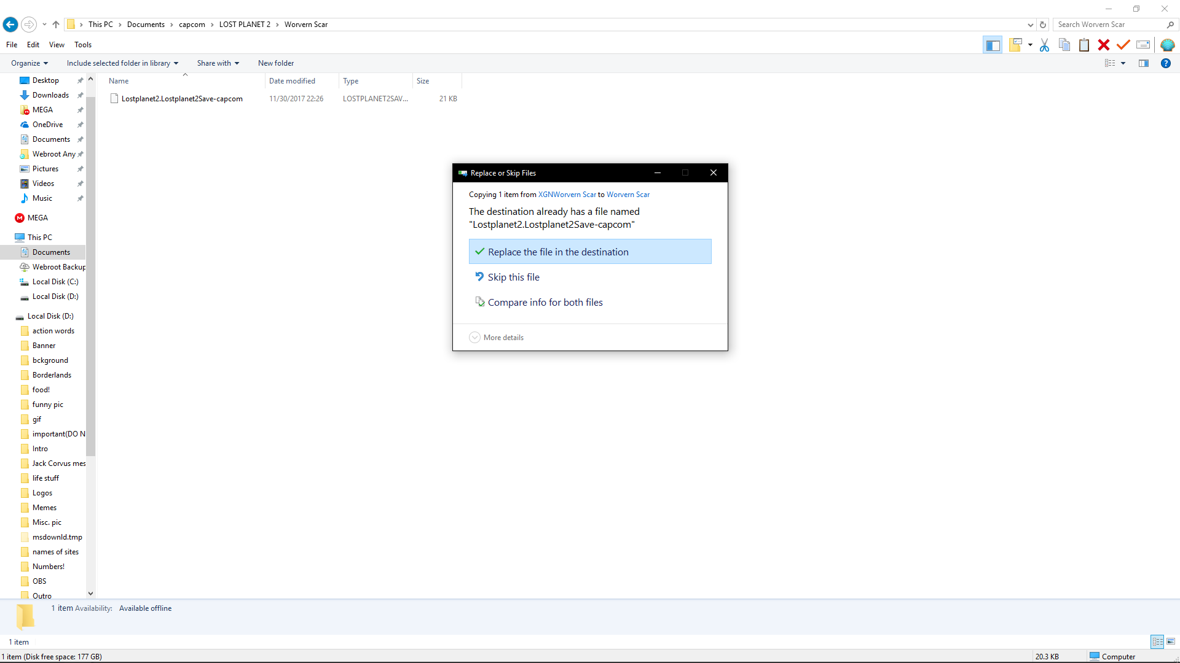Click the orange checkmark Properties icon

click(x=1123, y=45)
